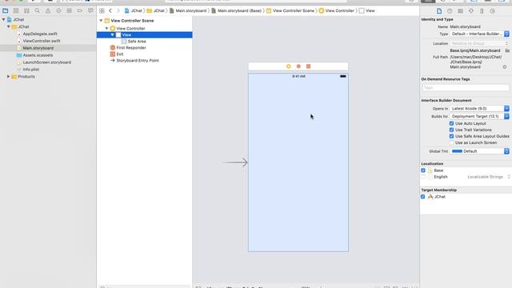The width and height of the screenshot is (512, 288).
Task: Click the Name field Main.storyboard
Action: pos(465,26)
